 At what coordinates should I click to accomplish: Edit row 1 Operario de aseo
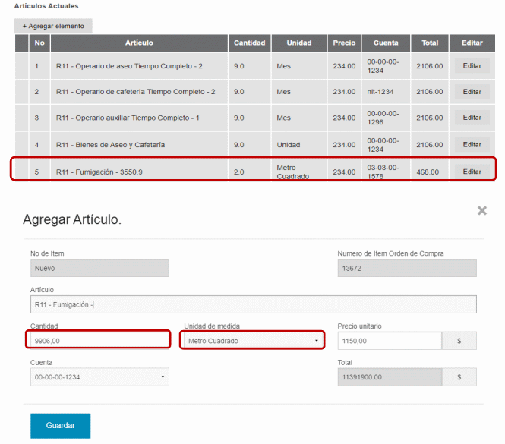tap(472, 66)
